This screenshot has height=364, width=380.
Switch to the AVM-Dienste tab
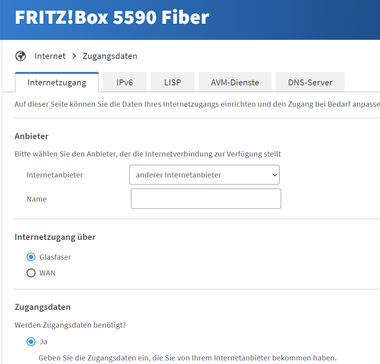235,82
